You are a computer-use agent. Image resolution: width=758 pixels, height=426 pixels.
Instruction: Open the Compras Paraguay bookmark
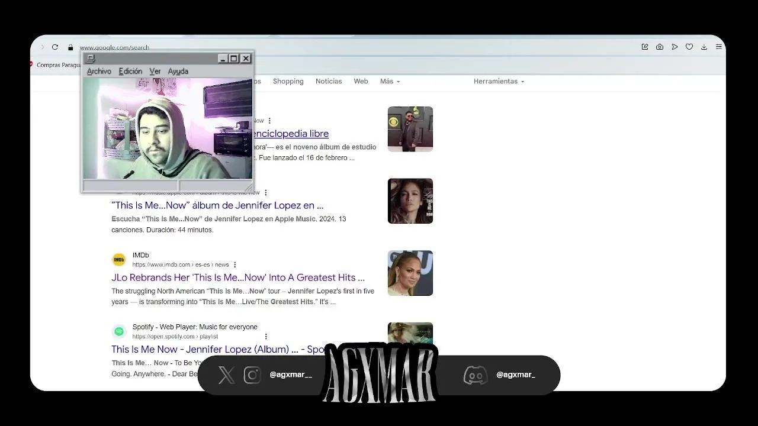point(56,65)
